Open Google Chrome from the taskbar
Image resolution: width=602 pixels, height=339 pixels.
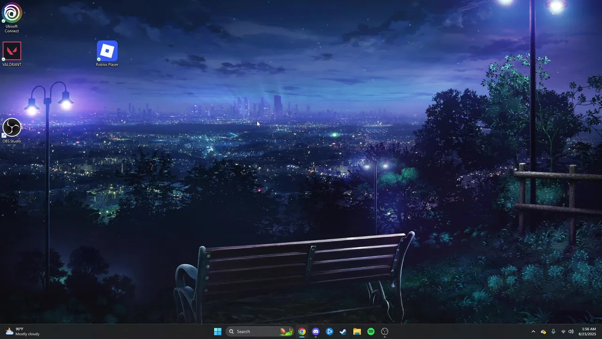click(302, 331)
